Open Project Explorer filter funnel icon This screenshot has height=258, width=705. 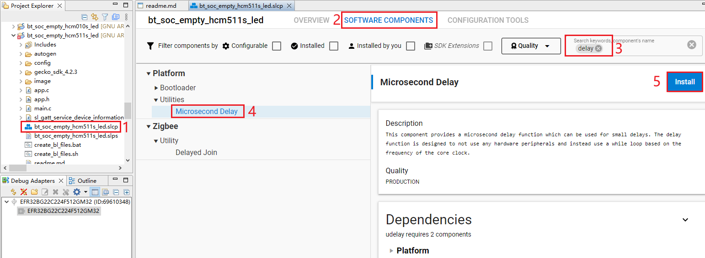105,17
